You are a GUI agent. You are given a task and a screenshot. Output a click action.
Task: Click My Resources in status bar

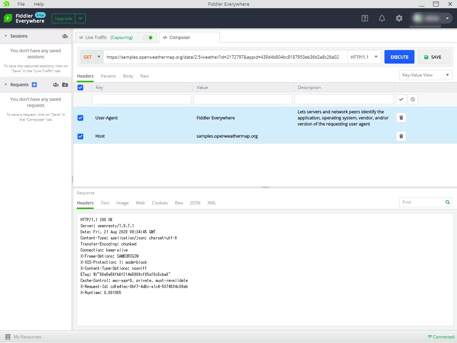pyautogui.click(x=28, y=337)
